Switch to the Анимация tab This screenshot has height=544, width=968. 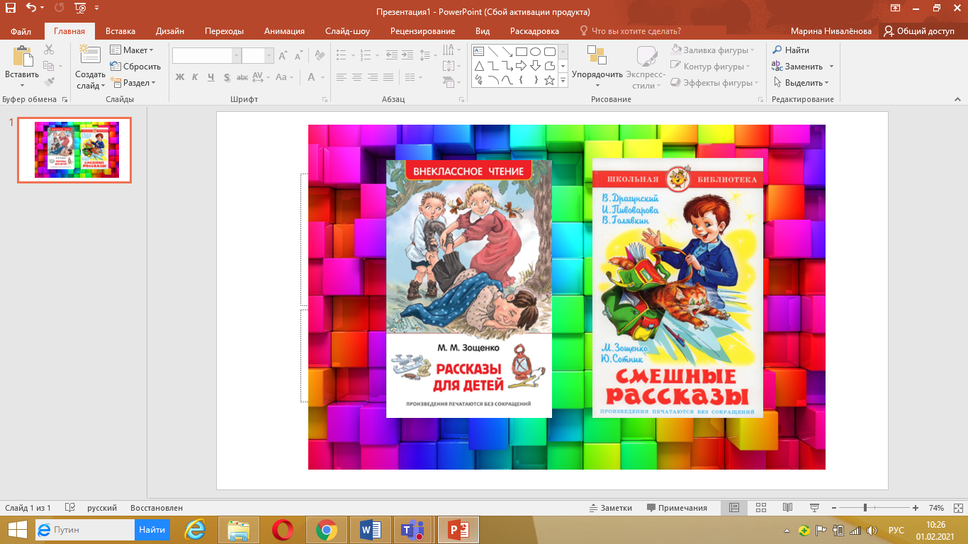tap(284, 31)
